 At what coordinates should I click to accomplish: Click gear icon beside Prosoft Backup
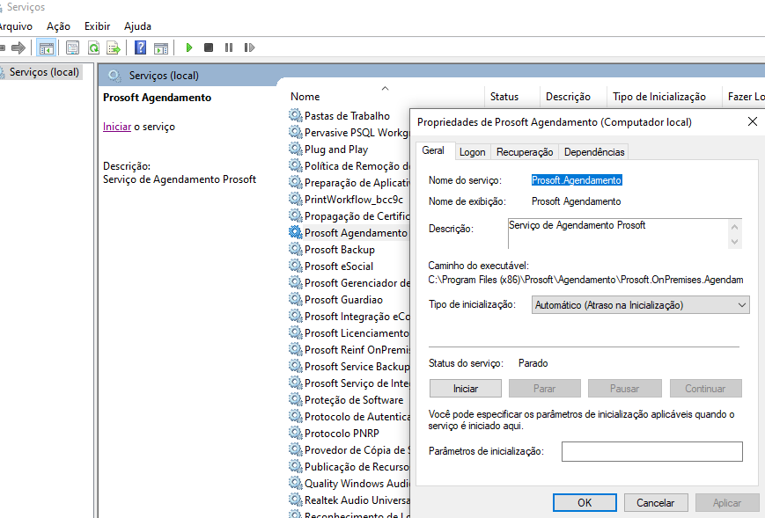tap(295, 249)
